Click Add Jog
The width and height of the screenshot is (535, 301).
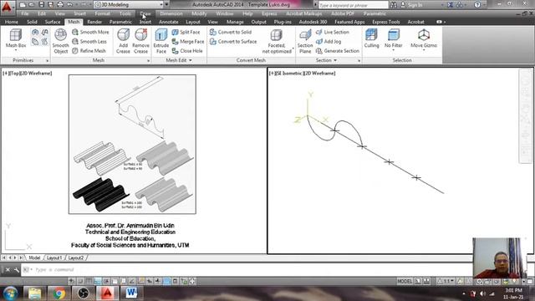pos(329,41)
